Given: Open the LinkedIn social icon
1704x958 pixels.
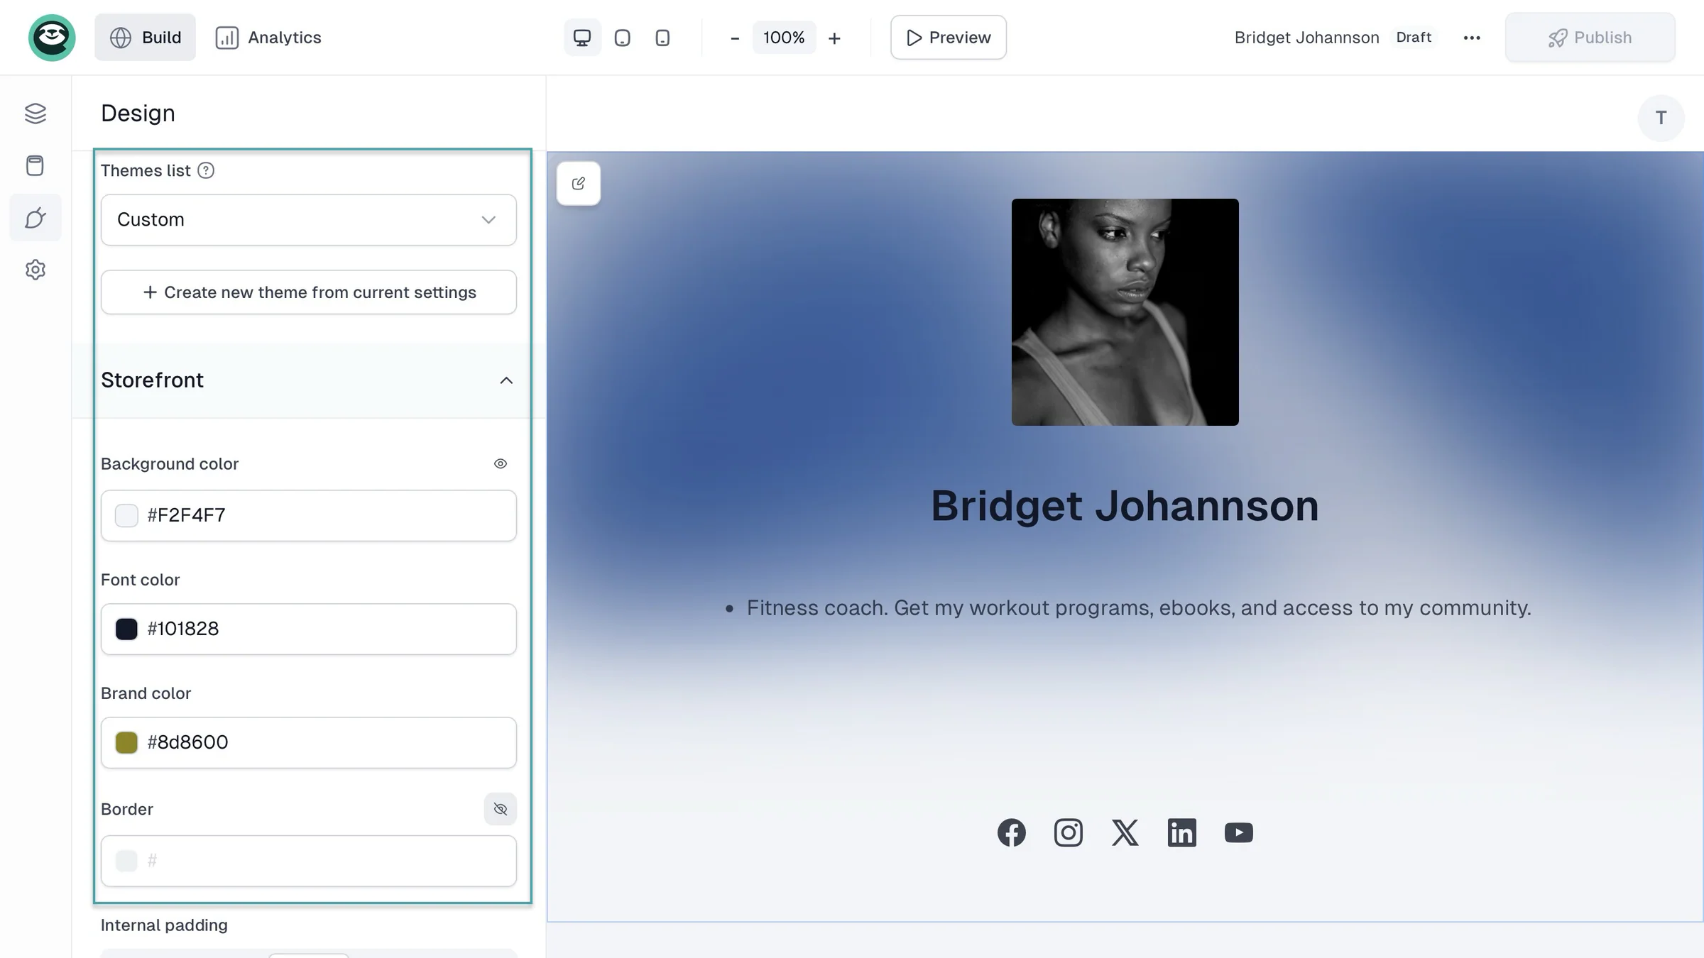Looking at the screenshot, I should pyautogui.click(x=1182, y=832).
